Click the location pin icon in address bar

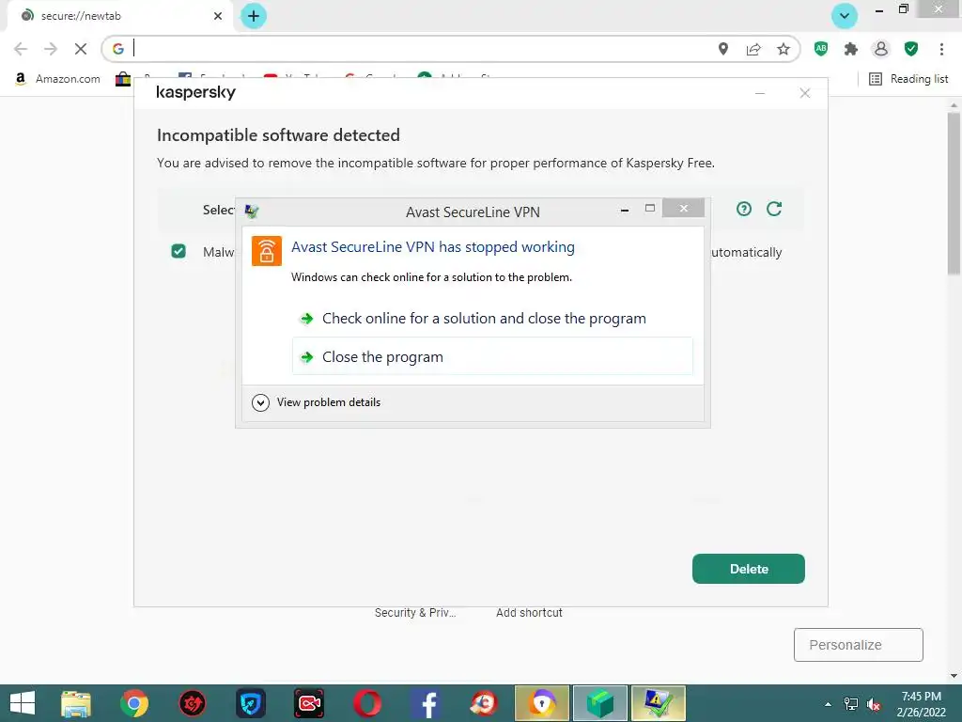[723, 49]
